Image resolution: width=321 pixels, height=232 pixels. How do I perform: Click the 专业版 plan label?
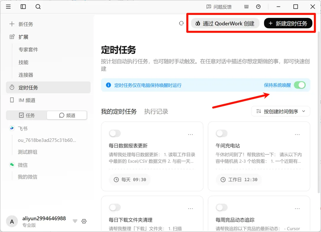(x=29, y=225)
